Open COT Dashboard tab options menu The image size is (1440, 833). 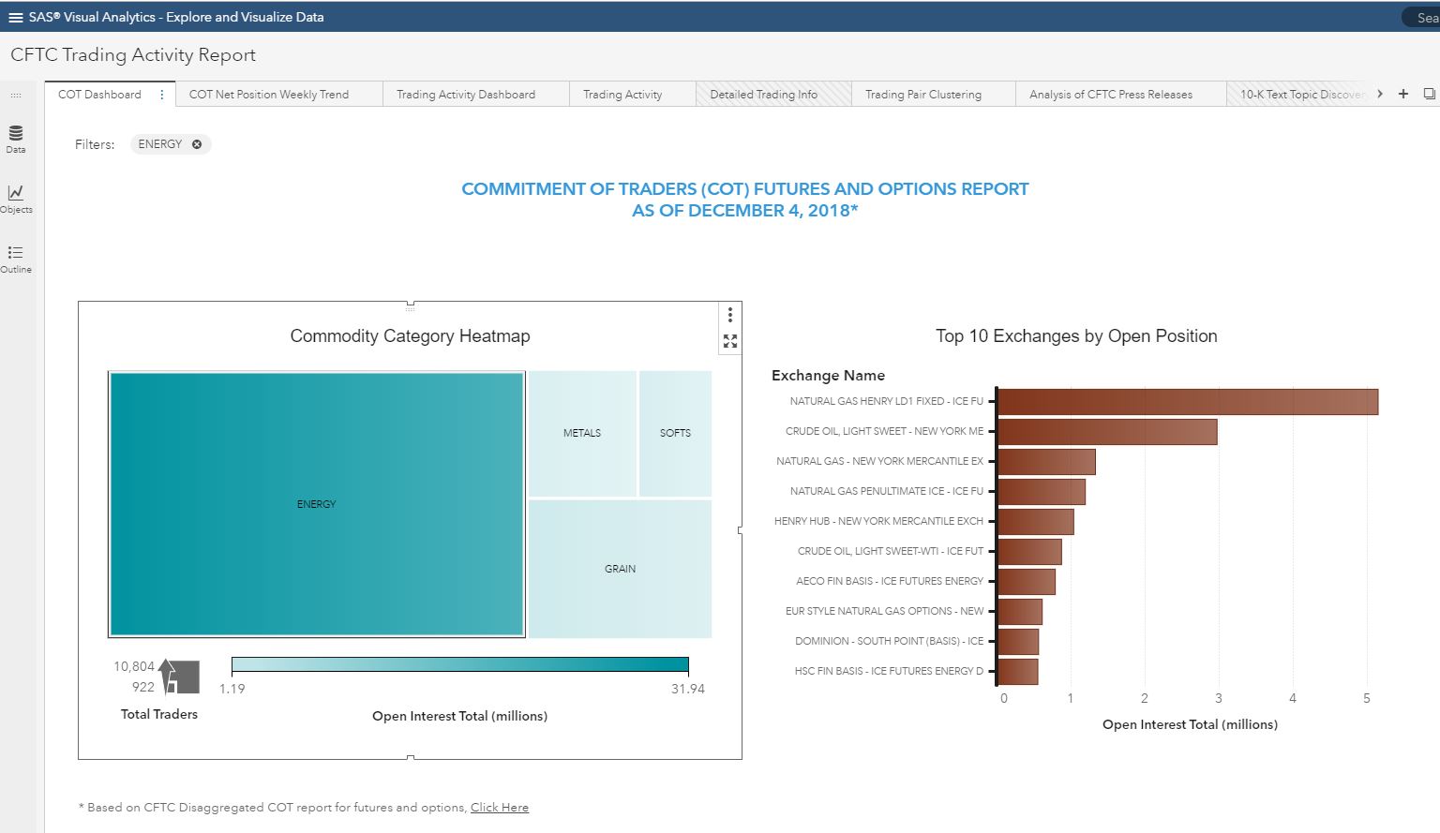click(x=162, y=95)
